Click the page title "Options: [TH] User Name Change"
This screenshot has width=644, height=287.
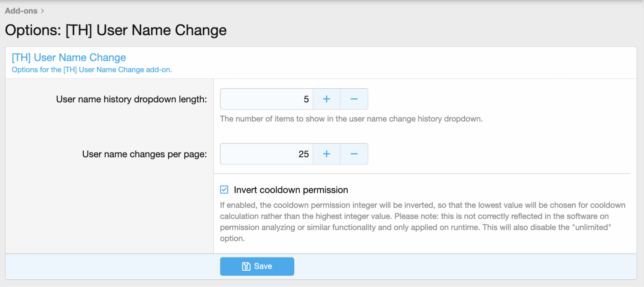[x=115, y=30]
